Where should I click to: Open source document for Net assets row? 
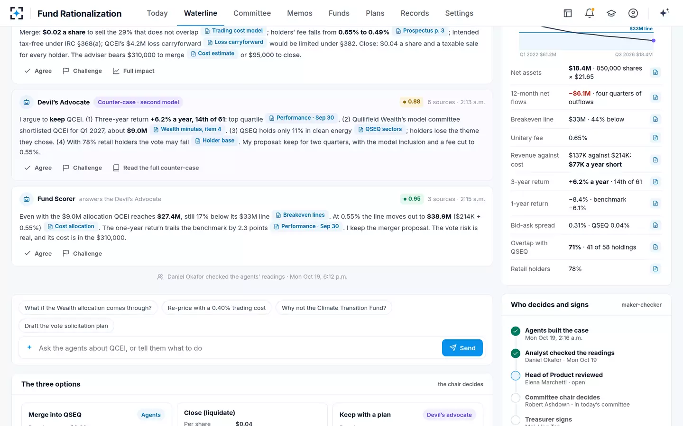coord(655,72)
